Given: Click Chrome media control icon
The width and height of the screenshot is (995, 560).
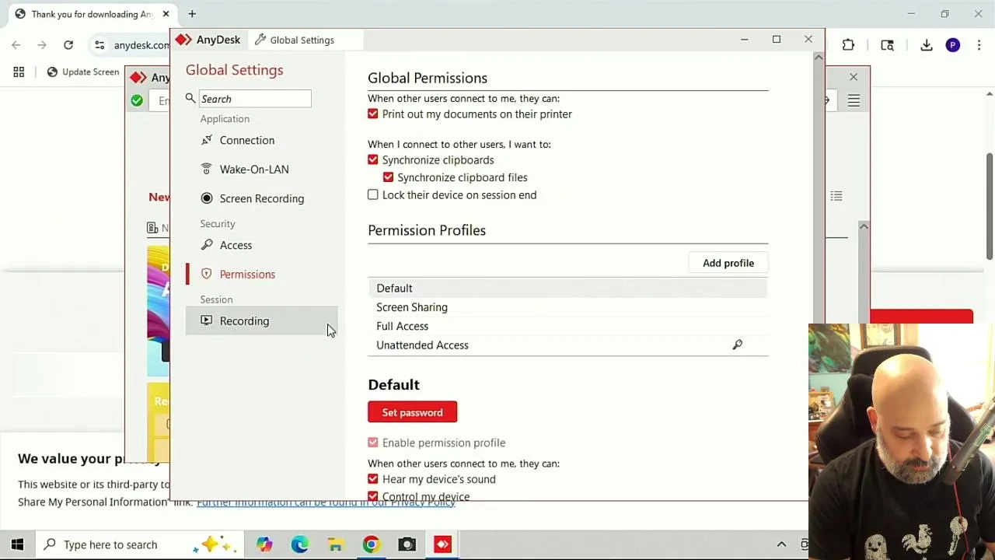Looking at the screenshot, I should point(887,45).
